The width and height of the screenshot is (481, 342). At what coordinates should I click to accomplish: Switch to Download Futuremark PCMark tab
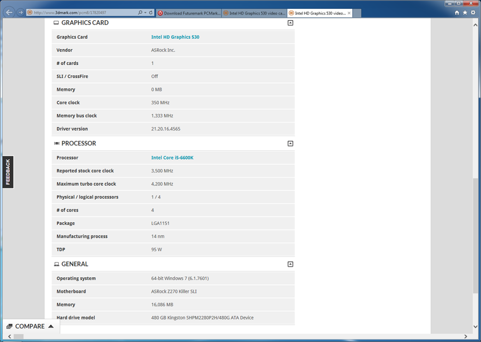(x=189, y=13)
